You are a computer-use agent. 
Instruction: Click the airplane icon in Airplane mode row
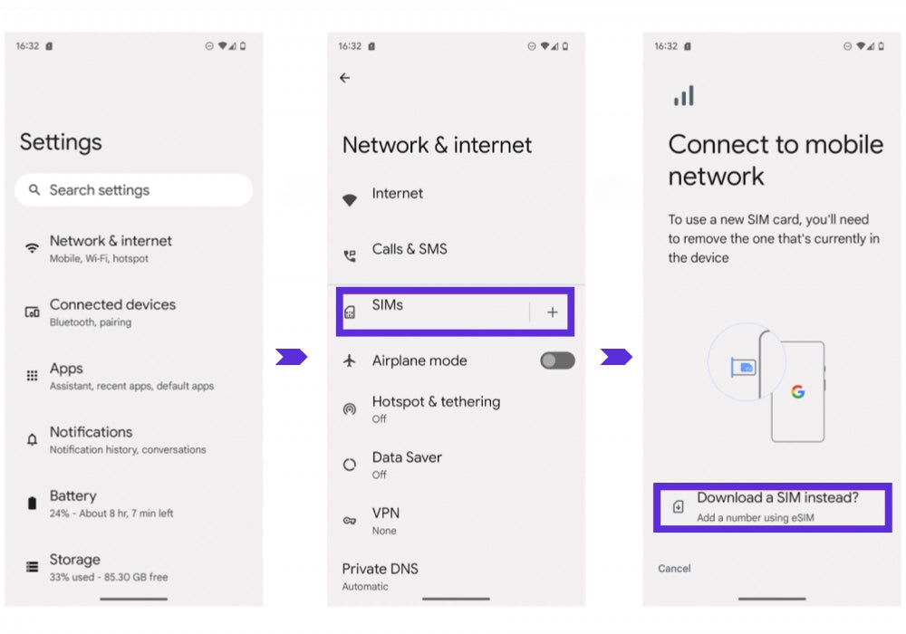[x=350, y=360]
